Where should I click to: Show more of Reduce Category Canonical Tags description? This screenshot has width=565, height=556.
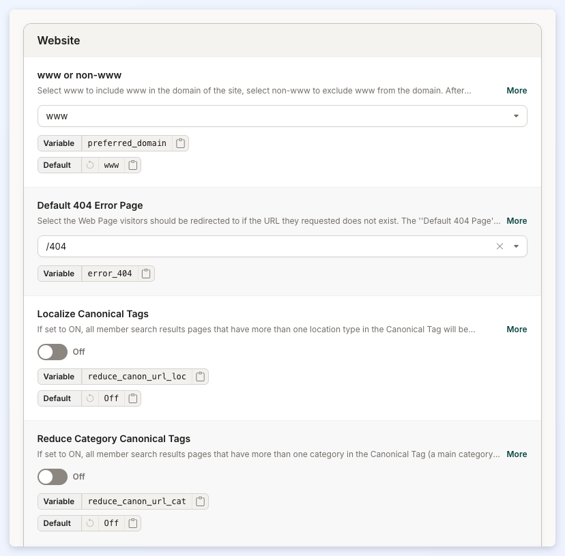[517, 454]
